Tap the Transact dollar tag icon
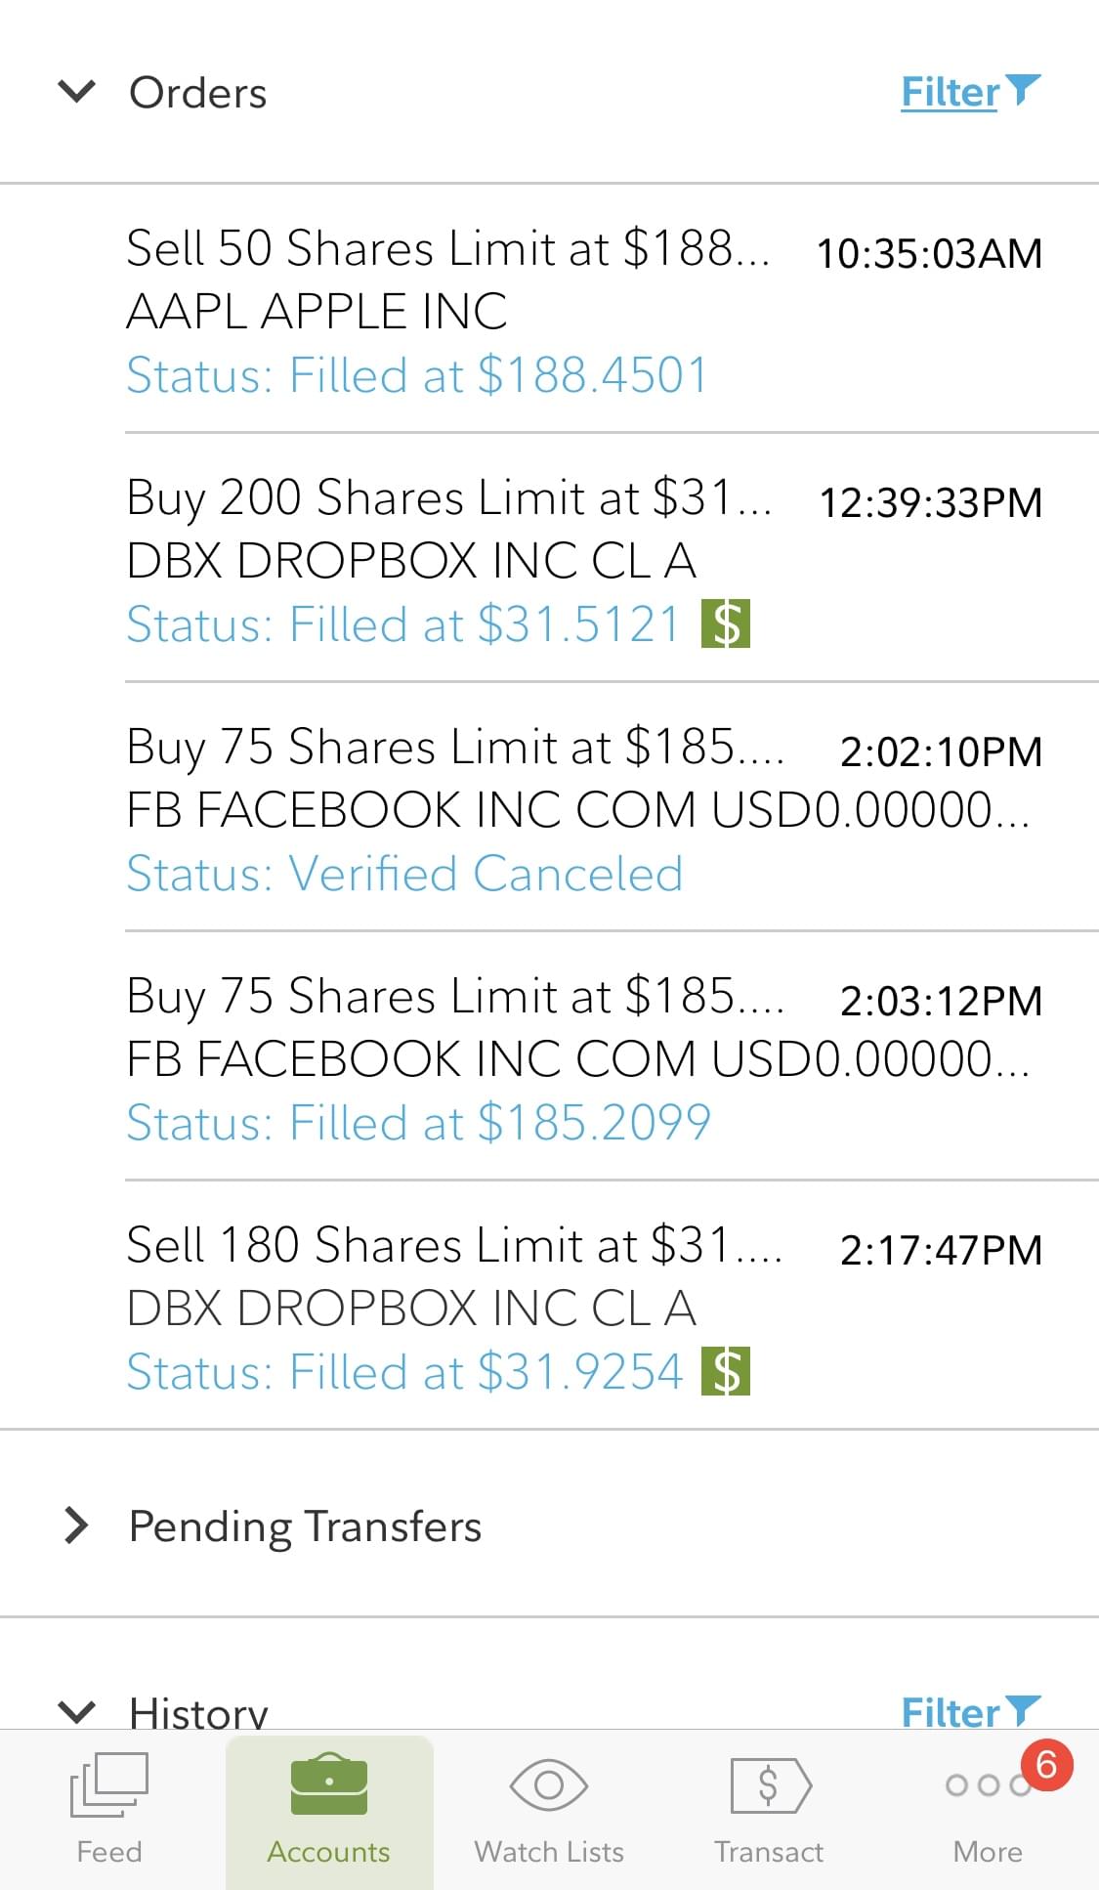This screenshot has width=1099, height=1890. coord(770,1785)
